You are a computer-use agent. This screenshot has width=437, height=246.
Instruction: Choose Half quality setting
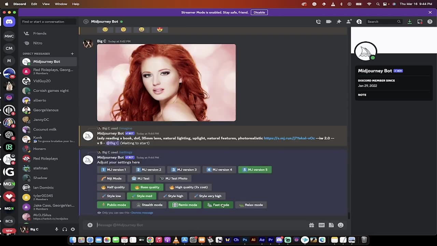point(113,187)
